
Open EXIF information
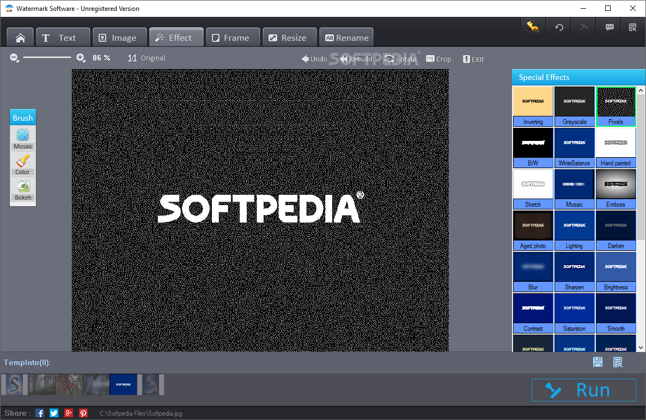474,59
